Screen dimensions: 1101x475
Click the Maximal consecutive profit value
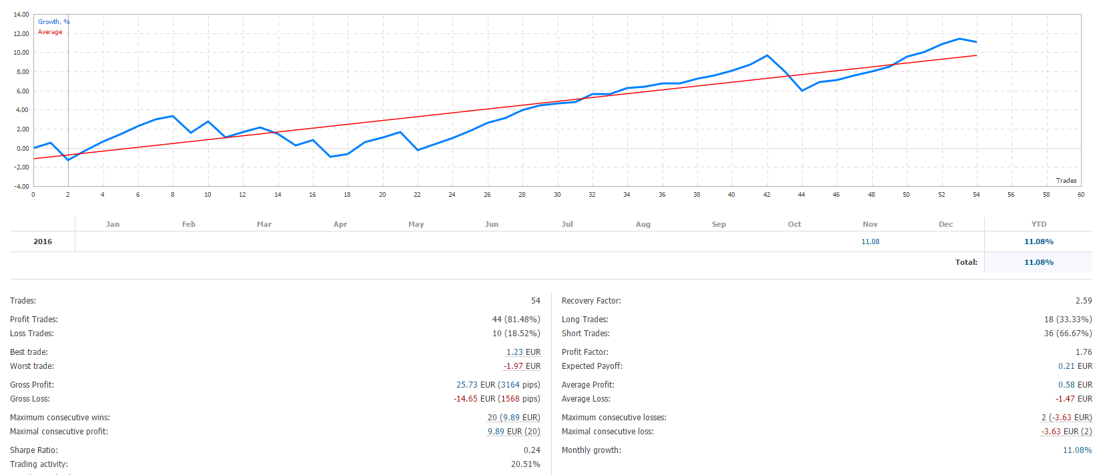point(513,432)
